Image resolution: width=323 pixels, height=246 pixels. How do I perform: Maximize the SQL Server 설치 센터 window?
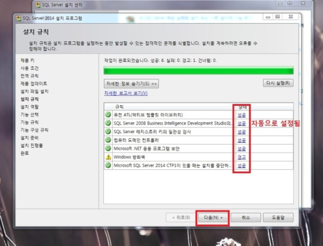[x=290, y=3]
